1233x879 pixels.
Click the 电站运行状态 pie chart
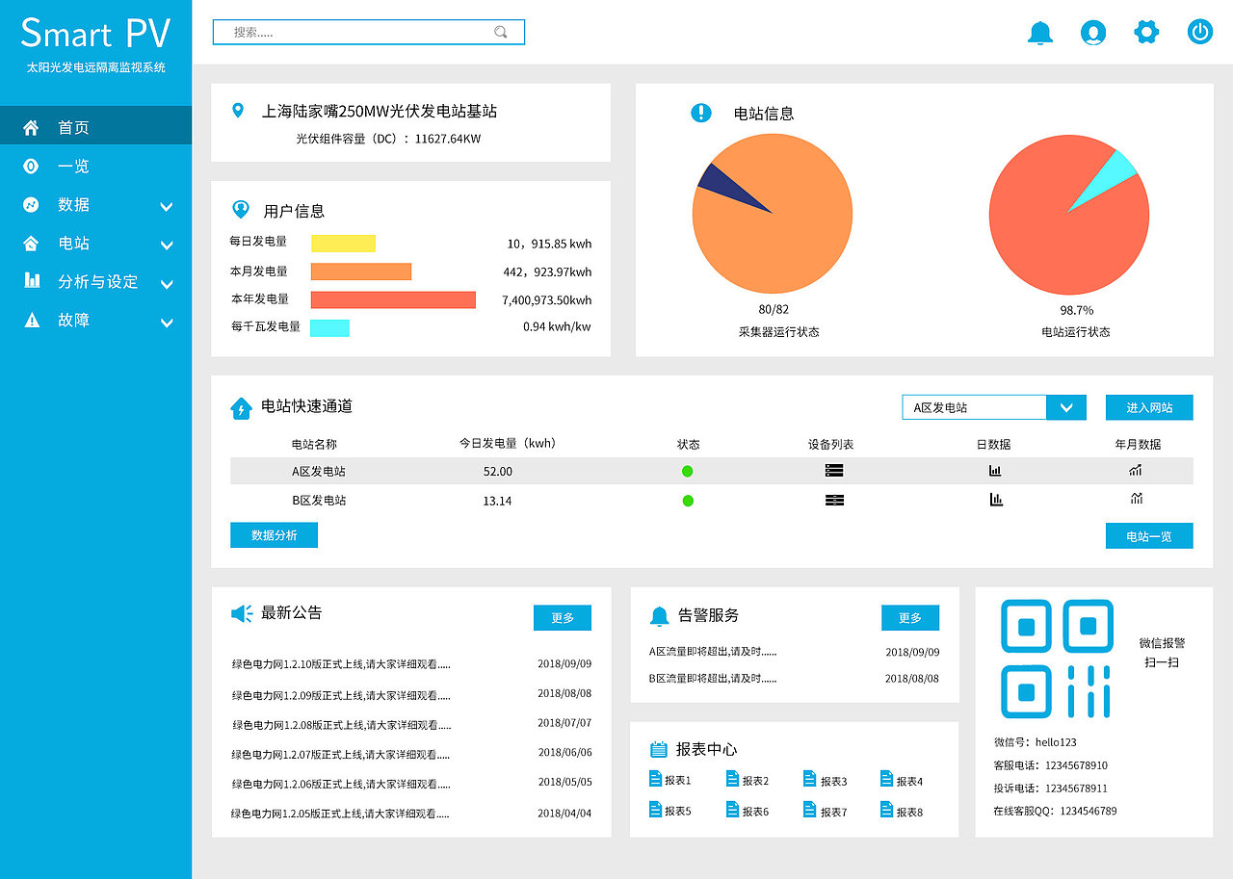[1069, 214]
